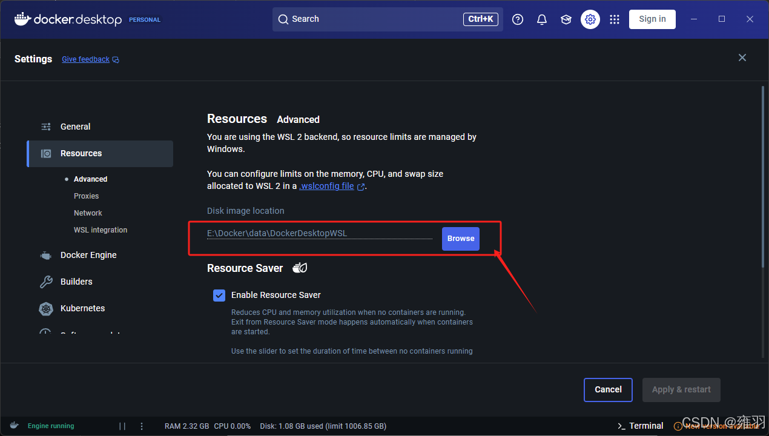Close the Settings panel with X
Screen dimensions: 769x436
[742, 58]
